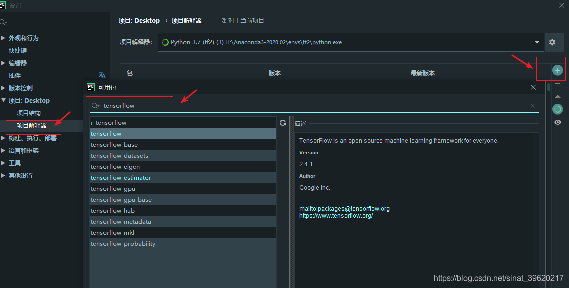Select the tensorflow package row
Screen dimensions: 569x288
tap(183, 134)
